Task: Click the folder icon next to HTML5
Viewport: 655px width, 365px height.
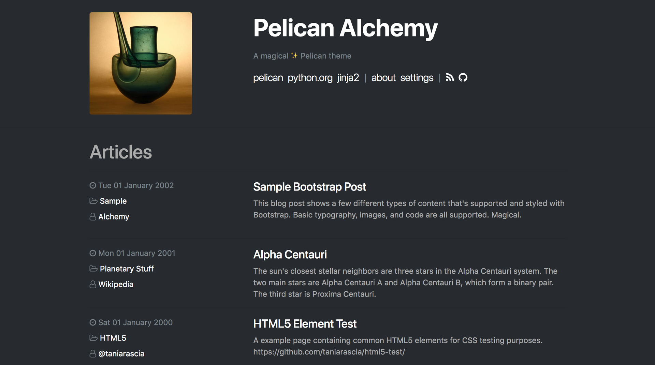Action: pos(93,338)
